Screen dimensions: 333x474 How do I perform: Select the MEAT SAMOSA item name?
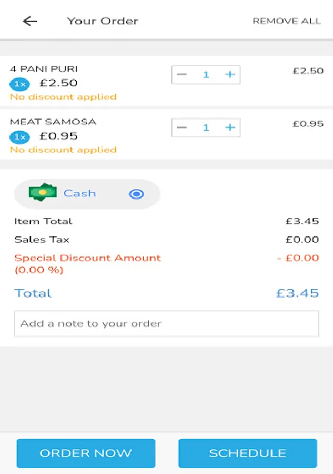53,122
